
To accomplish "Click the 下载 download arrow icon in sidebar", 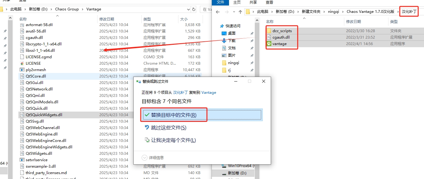I will [224, 40].
